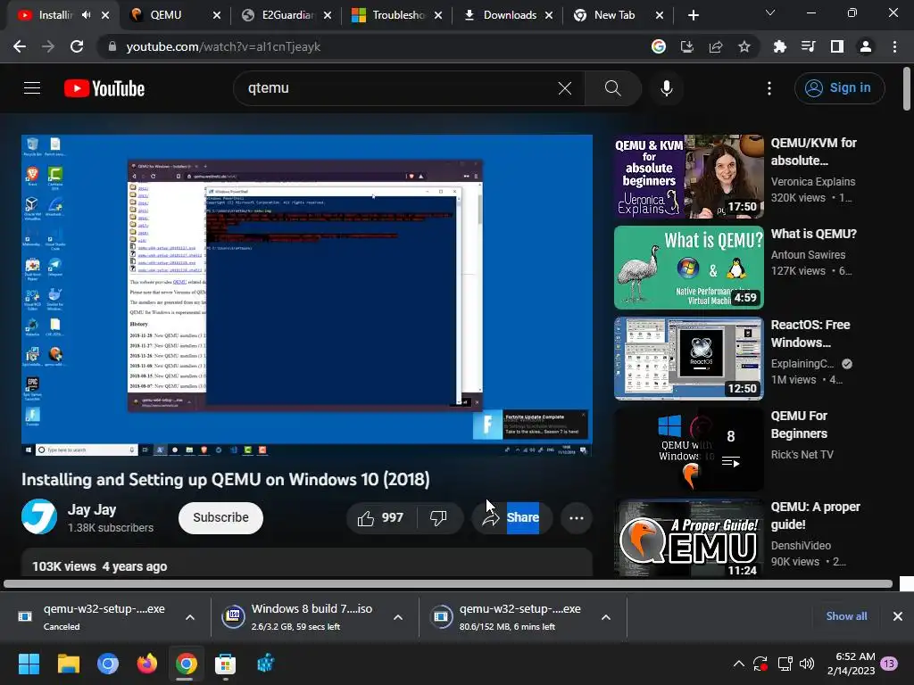
Task: Open the address bar URL field
Action: tap(373, 46)
